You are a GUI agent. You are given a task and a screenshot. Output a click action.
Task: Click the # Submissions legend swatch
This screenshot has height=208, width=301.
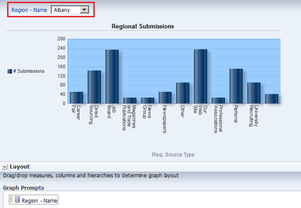click(10, 71)
